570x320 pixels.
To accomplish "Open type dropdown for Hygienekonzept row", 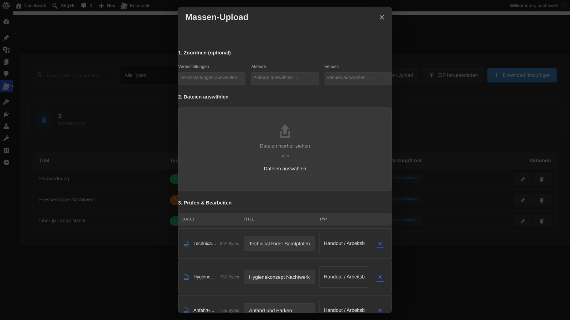I will coord(344,277).
